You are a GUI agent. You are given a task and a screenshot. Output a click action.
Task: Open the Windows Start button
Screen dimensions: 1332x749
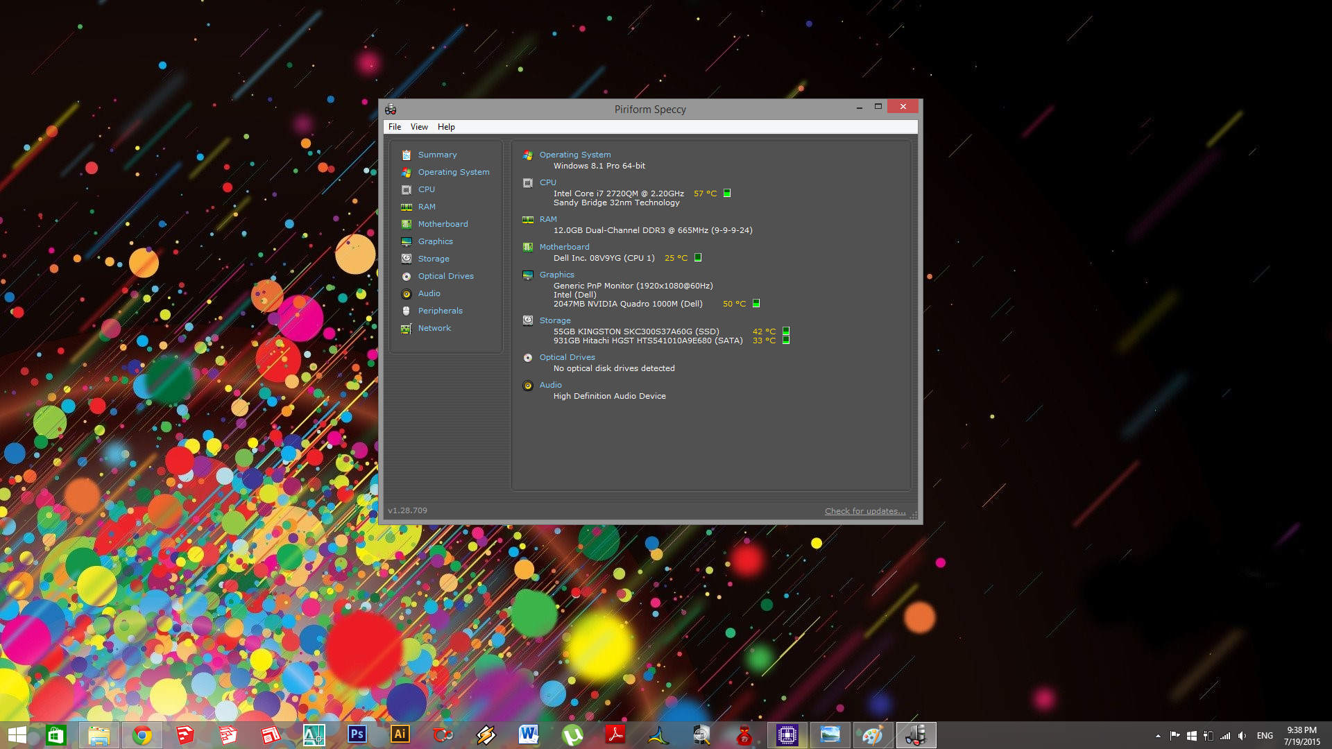point(17,735)
